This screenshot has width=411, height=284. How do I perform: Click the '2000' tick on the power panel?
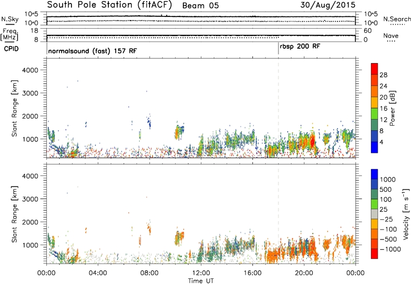click(x=30, y=116)
